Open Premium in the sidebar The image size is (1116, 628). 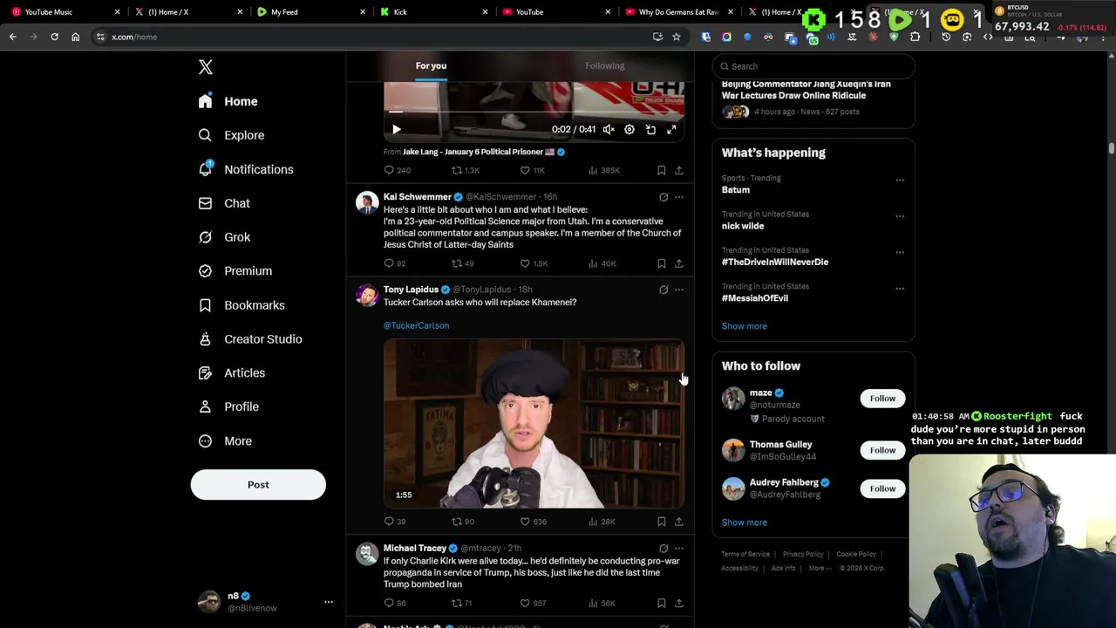(236, 271)
